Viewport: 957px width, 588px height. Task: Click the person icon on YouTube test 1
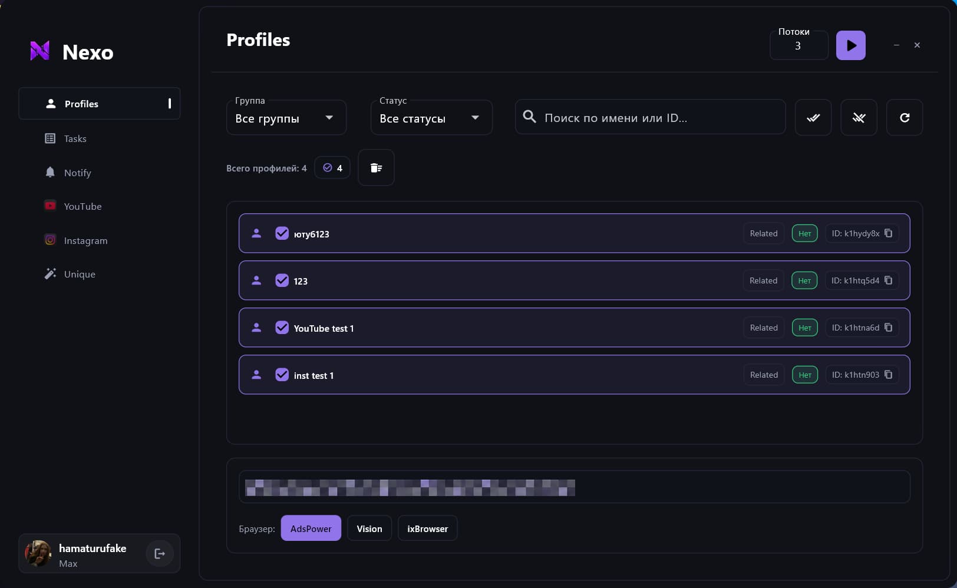[256, 328]
